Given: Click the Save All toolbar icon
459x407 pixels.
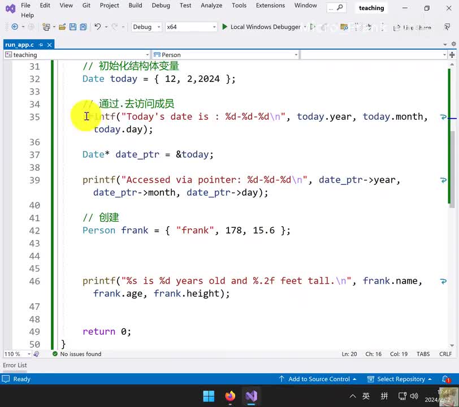Looking at the screenshot, I should coord(83,27).
